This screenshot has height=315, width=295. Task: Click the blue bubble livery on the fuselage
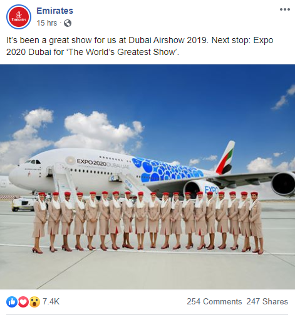click(x=167, y=170)
